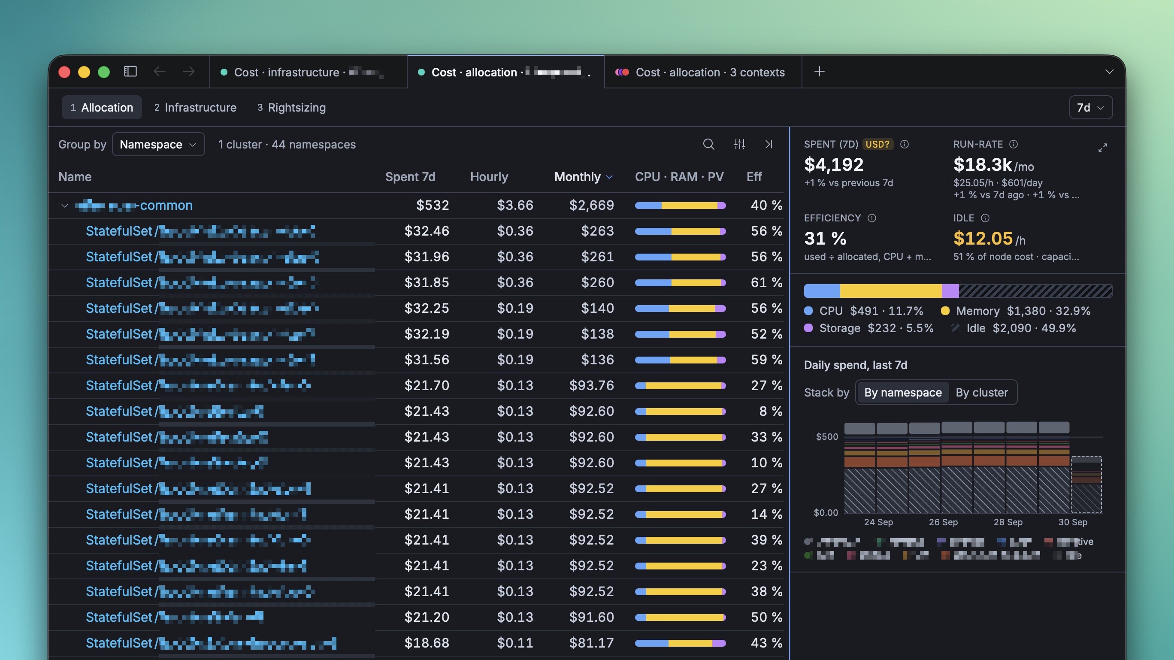This screenshot has height=660, width=1174.
Task: Toggle the sidebar panel icon
Action: 130,72
